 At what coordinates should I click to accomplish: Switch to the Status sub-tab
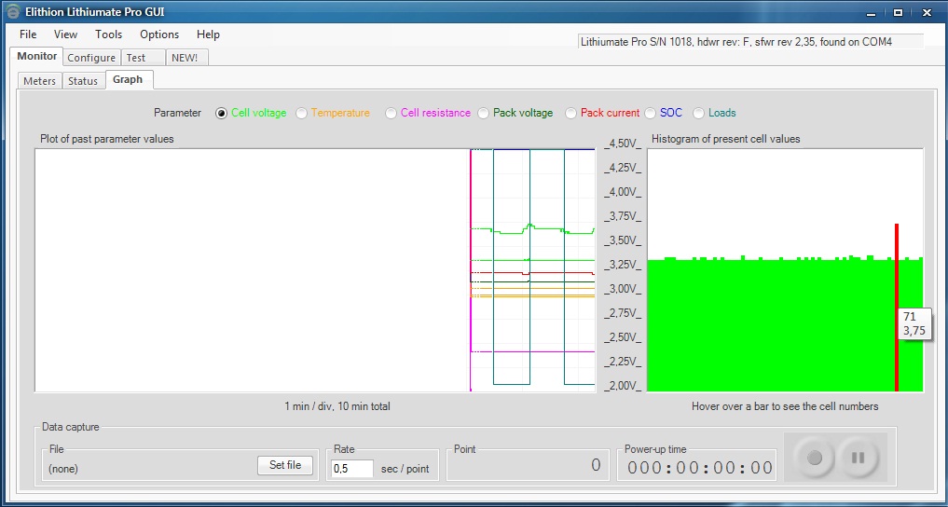click(83, 81)
